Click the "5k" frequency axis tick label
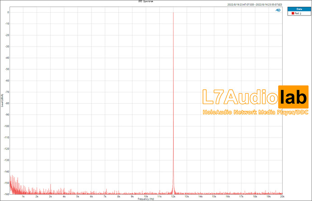 pos(78,196)
